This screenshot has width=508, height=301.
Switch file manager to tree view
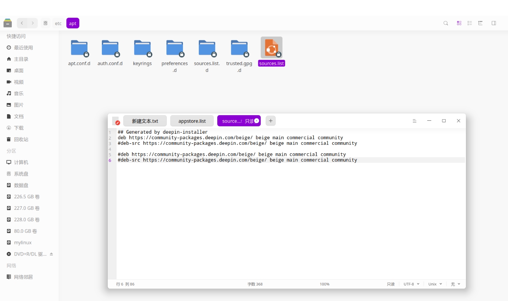click(x=480, y=23)
